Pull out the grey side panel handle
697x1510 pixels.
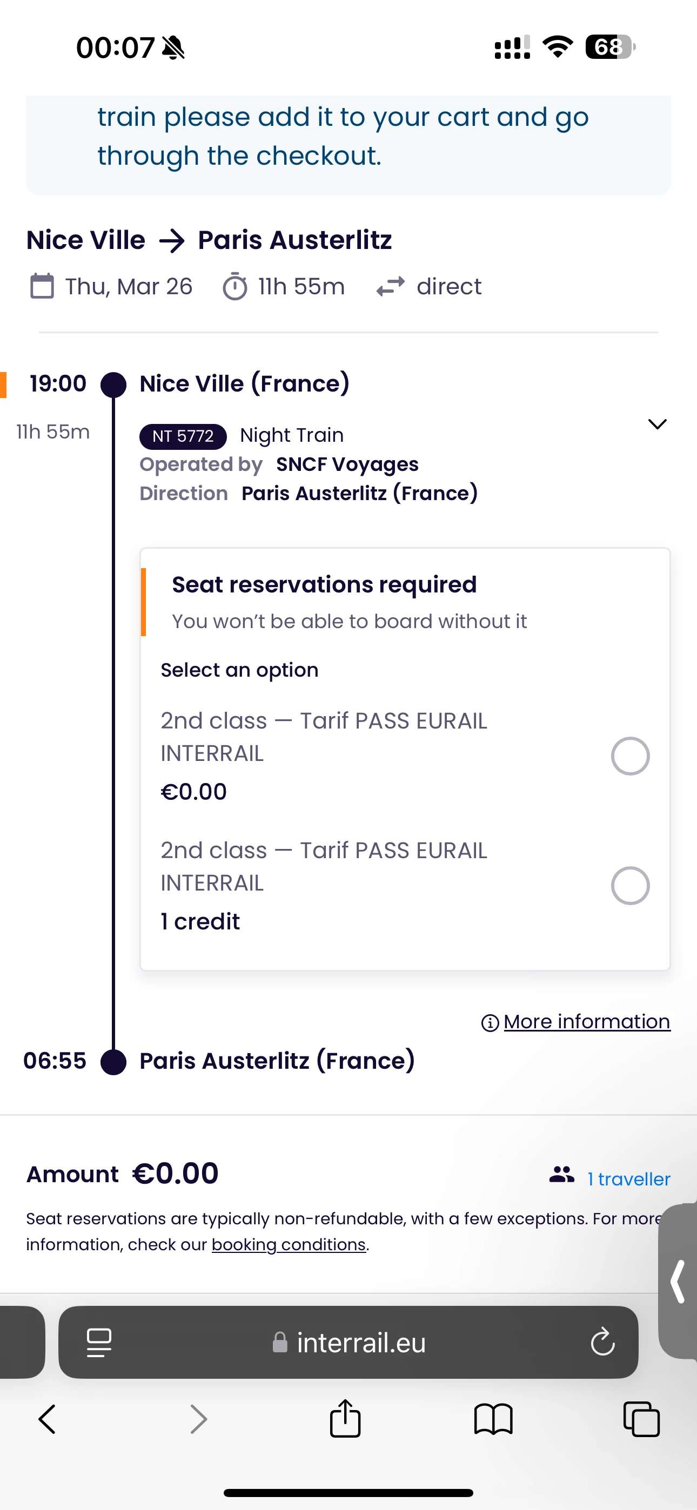(x=678, y=1282)
